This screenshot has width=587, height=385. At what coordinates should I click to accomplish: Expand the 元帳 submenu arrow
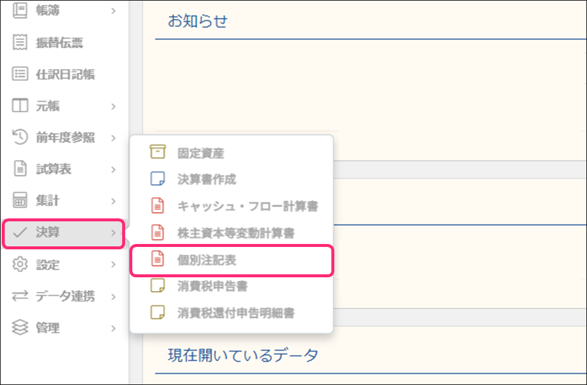click(x=113, y=107)
